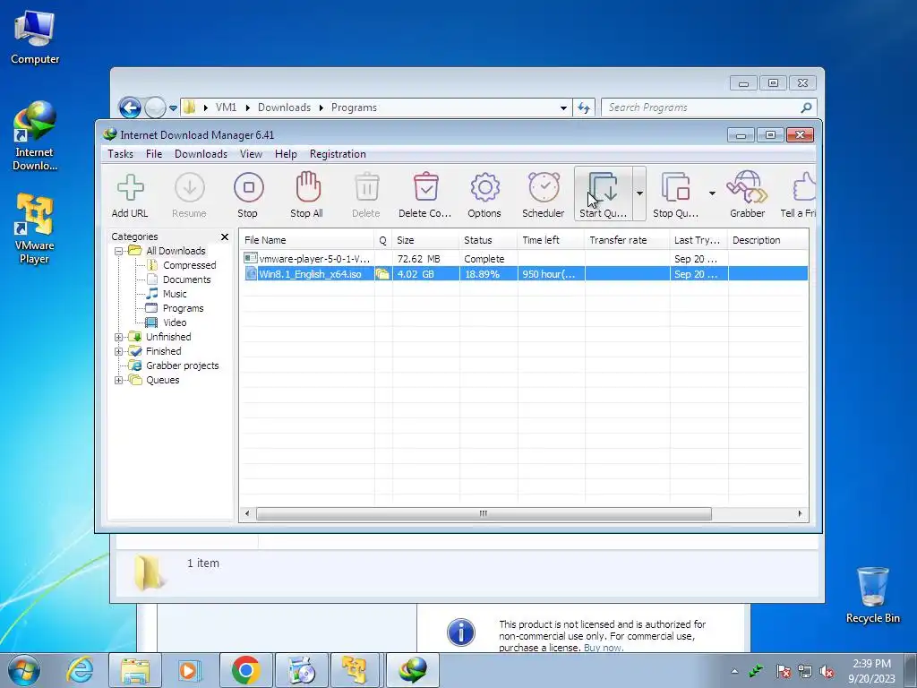Select Internet Download Manager desktop shortcut
The height and width of the screenshot is (688, 917).
pos(35,136)
